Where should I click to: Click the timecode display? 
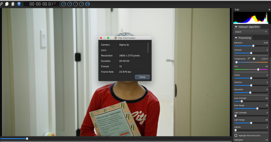coord(41,4)
